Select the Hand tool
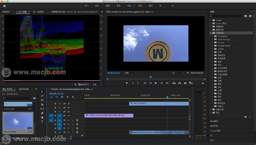Viewport: 256px width, 145px height. [x=42, y=117]
